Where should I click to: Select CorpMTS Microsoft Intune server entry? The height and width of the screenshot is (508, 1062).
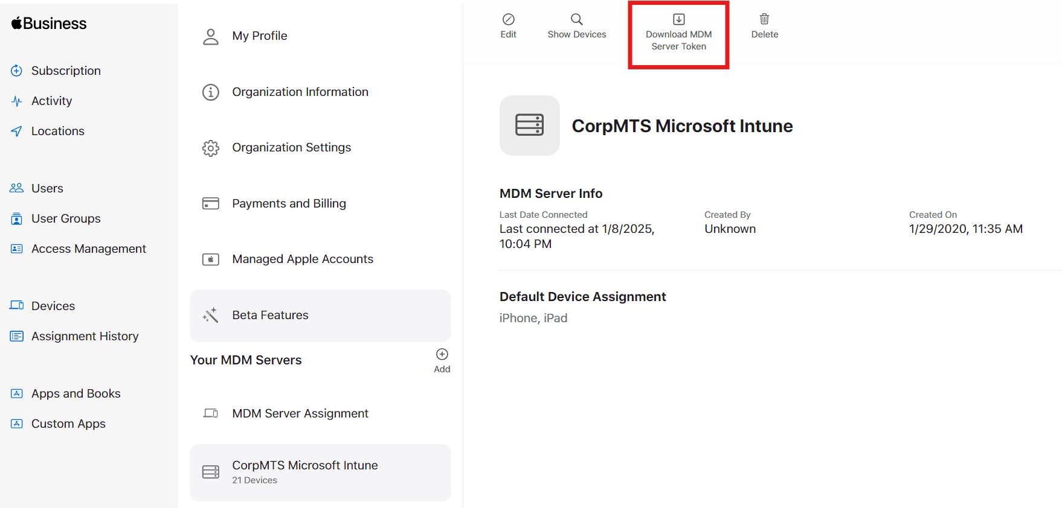pos(320,472)
